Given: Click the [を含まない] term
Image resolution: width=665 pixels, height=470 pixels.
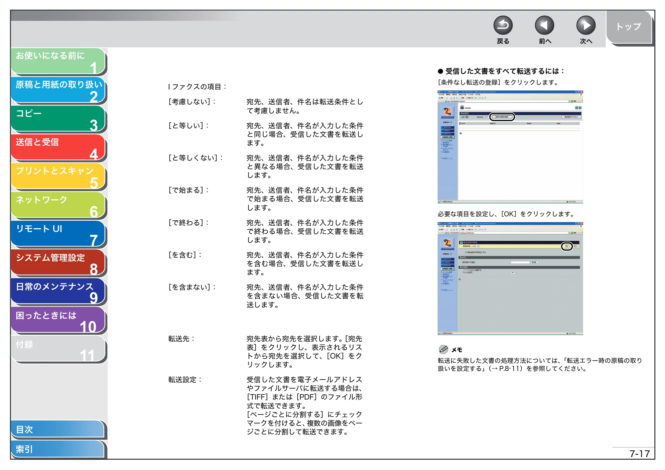Looking at the screenshot, I should 193,287.
